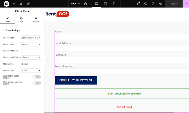The height and width of the screenshot is (113, 189).
Task: Click the Publish button
Action: tap(174, 4)
